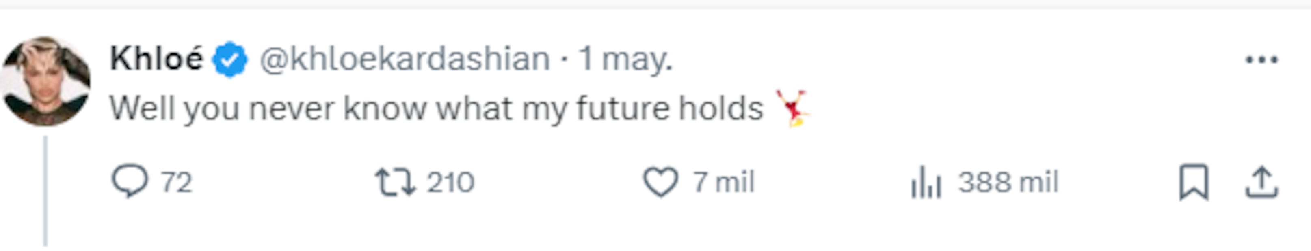Viewport: 1311px width, 251px height.
Task: Click the like count 7 mil
Action: [x=723, y=182]
